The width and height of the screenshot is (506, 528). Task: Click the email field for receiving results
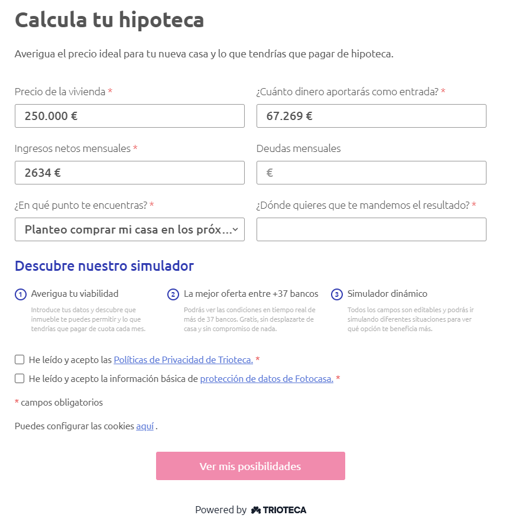[x=371, y=229]
